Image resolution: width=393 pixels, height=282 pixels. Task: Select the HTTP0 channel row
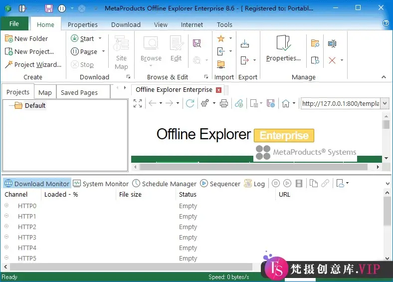pyautogui.click(x=192, y=206)
